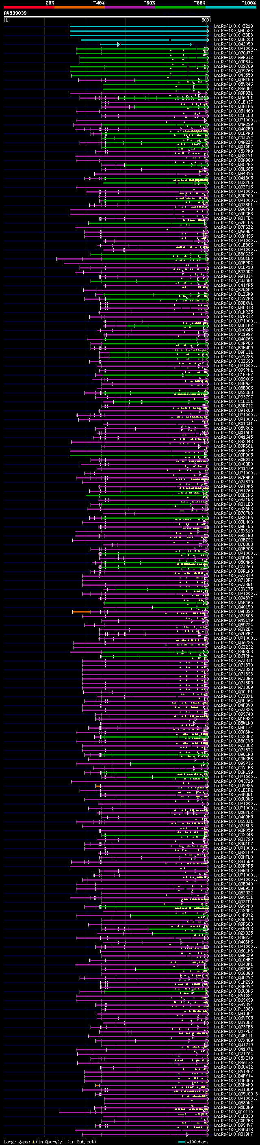Viewport: 260px width, 1145px height.
Task: Click the query end position 509
Action: coord(205,20)
